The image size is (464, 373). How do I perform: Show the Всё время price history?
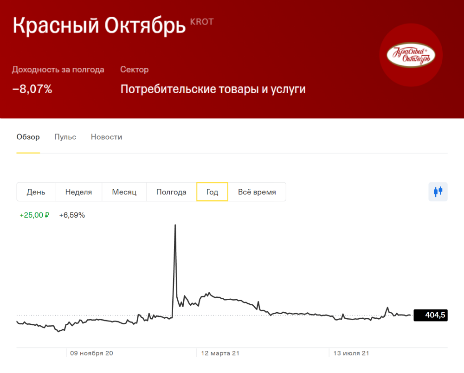coord(257,192)
